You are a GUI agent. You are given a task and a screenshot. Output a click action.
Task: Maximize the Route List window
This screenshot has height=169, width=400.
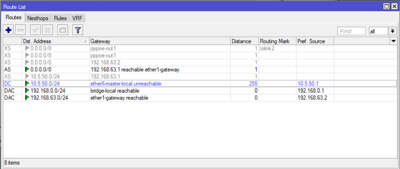pos(387,7)
